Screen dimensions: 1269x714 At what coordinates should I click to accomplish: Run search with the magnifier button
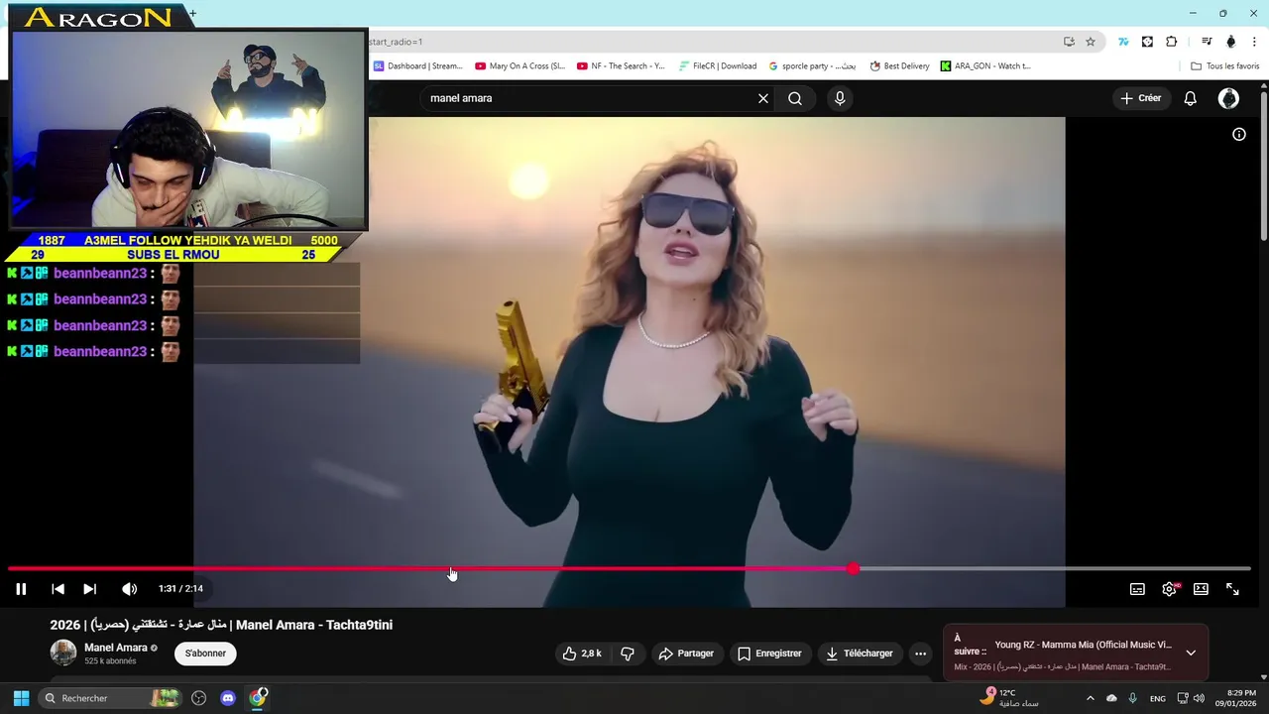tap(795, 98)
